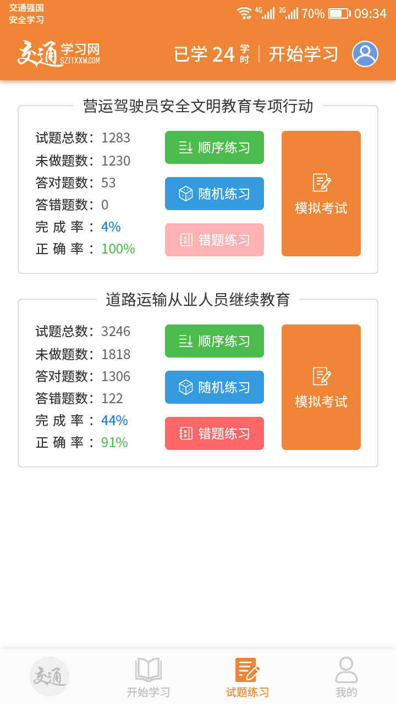Tap the 道路运输从业人员继续教育 section title
This screenshot has width=396, height=704.
pyautogui.click(x=198, y=299)
